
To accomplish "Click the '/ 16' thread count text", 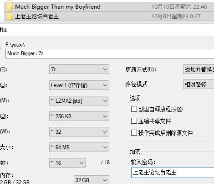I will pos(105,163).
